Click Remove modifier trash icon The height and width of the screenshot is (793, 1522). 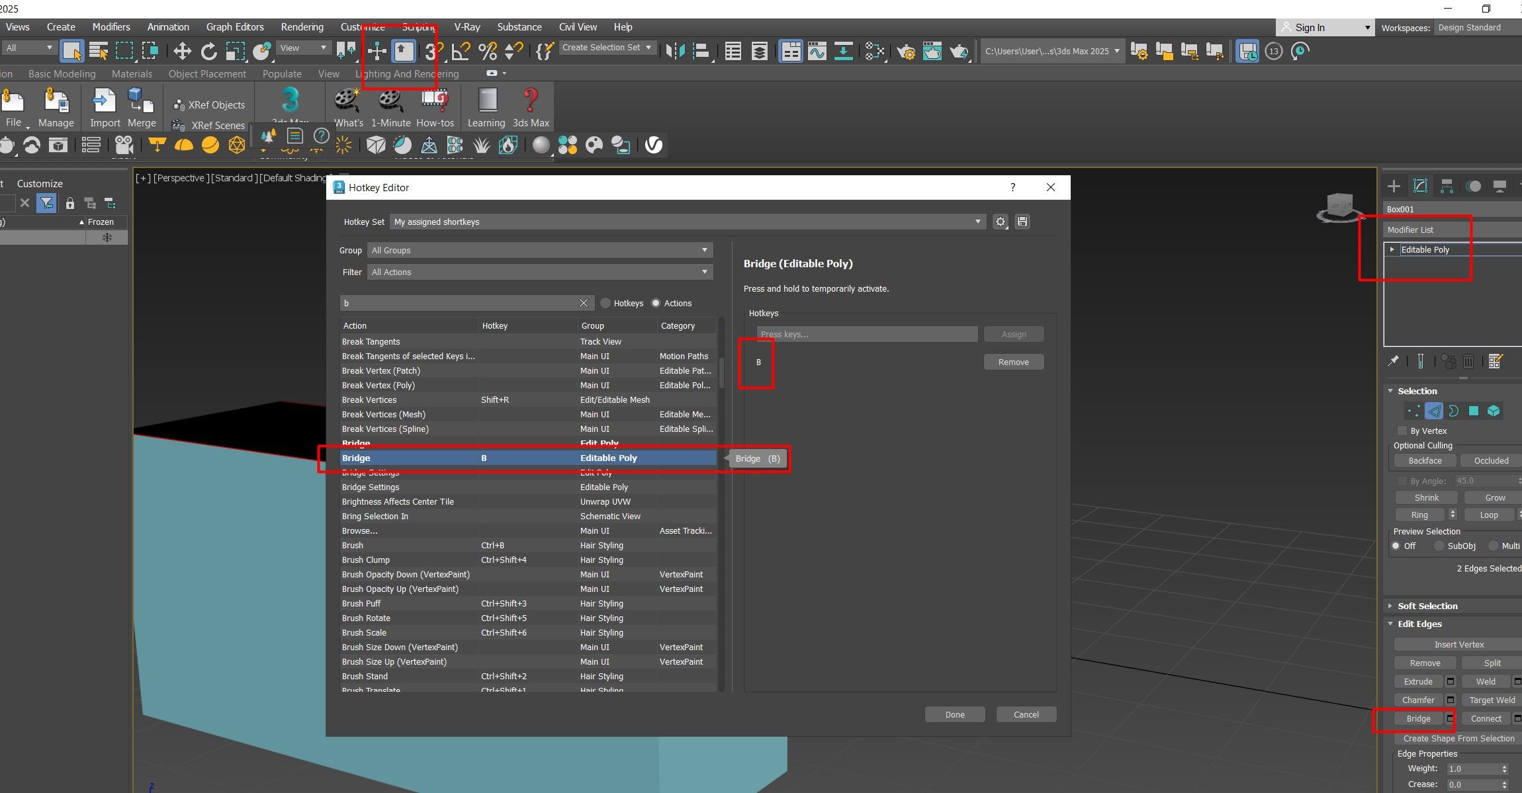pyautogui.click(x=1468, y=361)
